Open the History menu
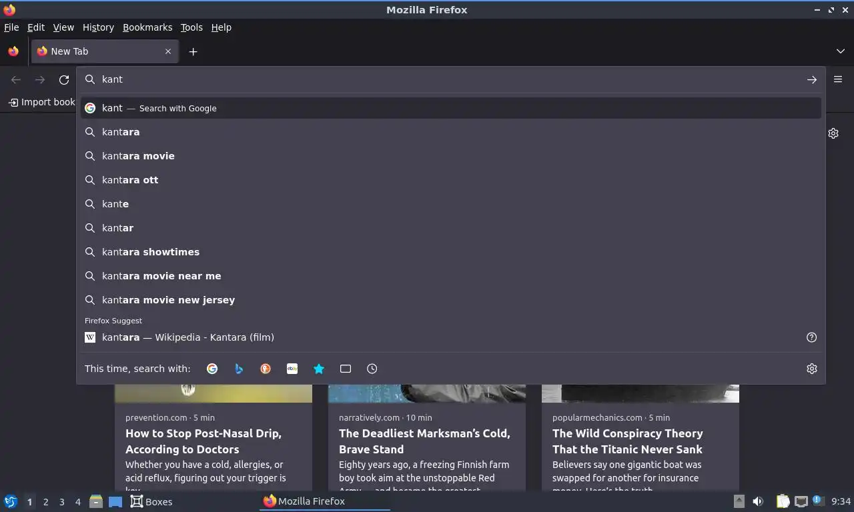The height and width of the screenshot is (512, 854). [98, 27]
